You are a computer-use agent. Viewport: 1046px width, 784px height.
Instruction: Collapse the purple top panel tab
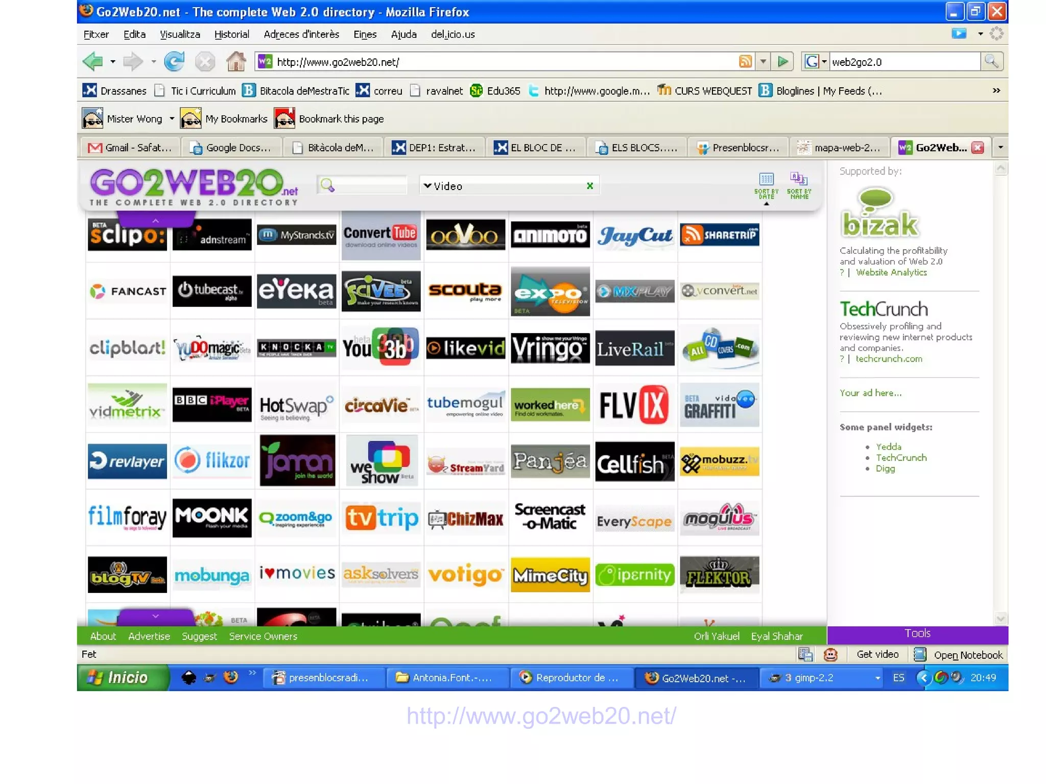(156, 221)
